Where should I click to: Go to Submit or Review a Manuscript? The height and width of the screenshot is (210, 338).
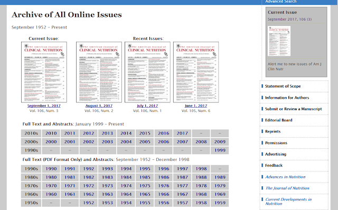294,109
